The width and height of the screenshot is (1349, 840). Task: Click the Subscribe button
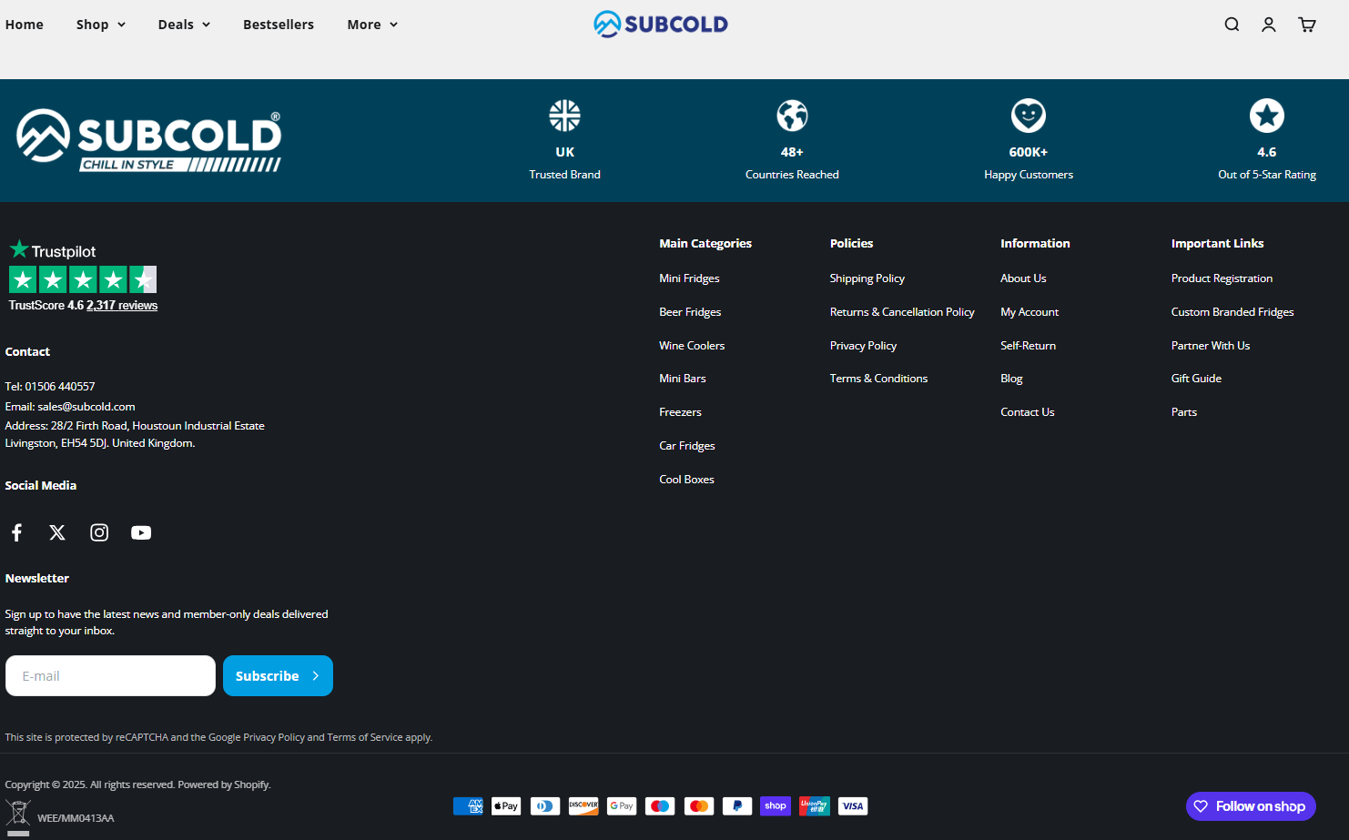pos(278,675)
